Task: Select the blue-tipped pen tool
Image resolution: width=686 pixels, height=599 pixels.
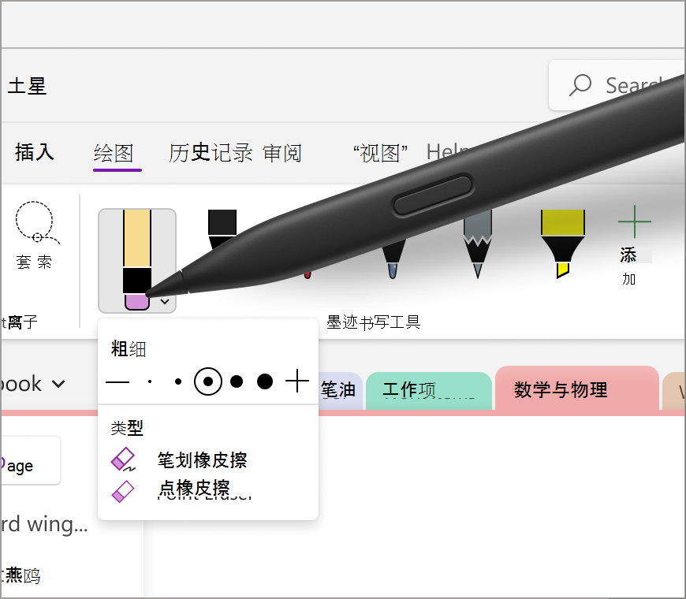Action: coord(393,259)
